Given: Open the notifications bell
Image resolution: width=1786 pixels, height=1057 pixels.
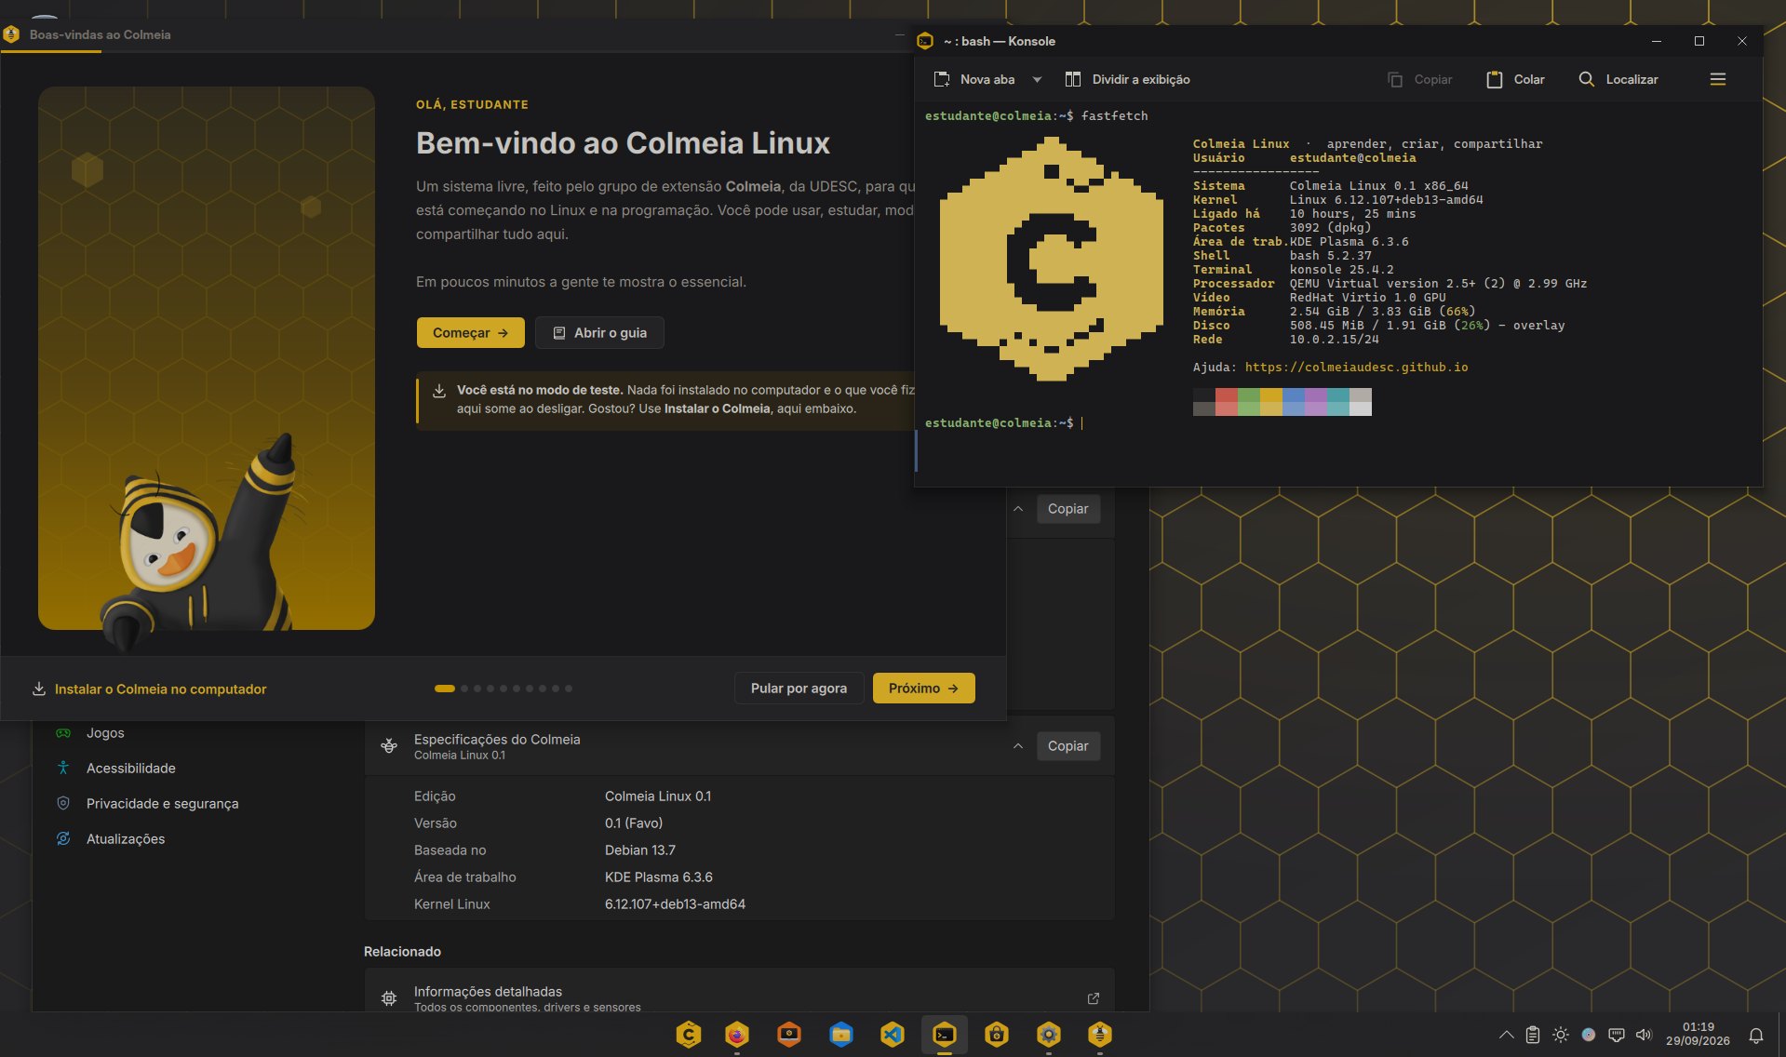Looking at the screenshot, I should click(x=1756, y=1035).
